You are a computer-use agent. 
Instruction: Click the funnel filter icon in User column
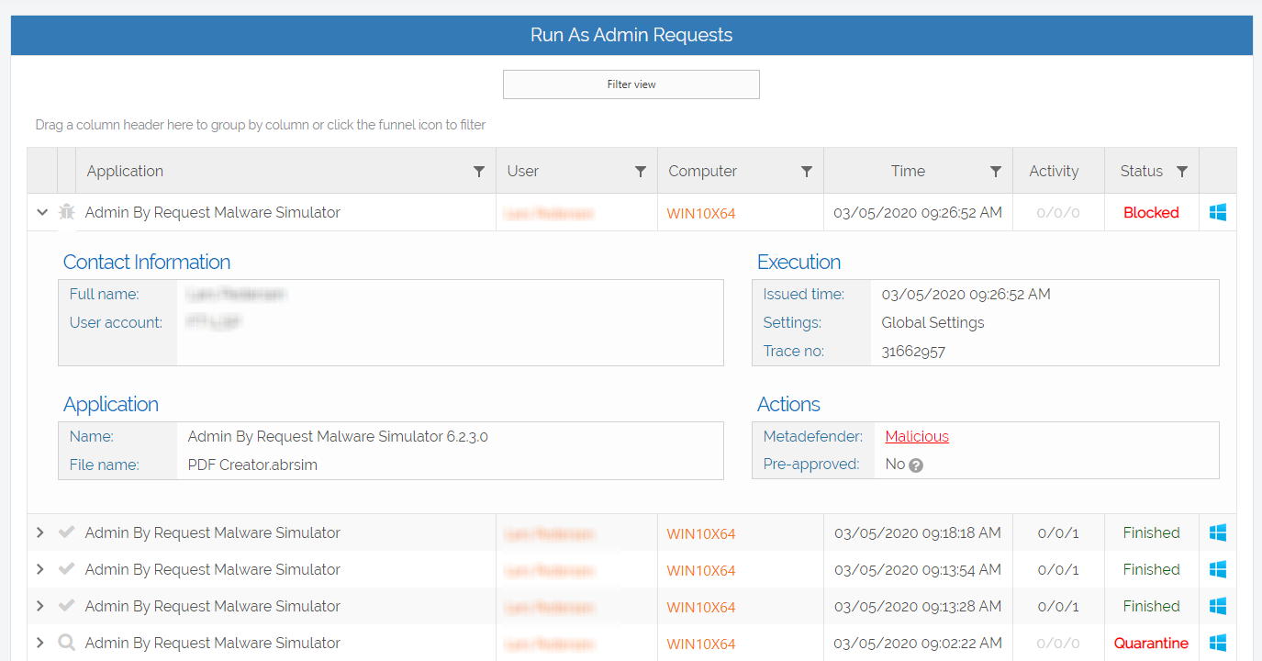click(x=641, y=172)
